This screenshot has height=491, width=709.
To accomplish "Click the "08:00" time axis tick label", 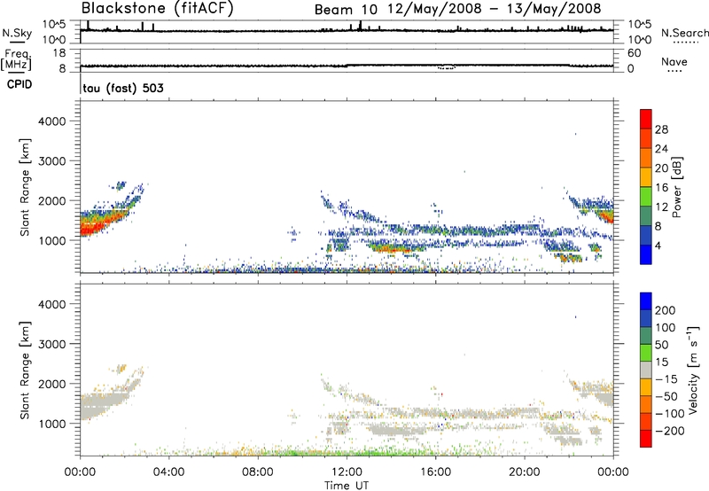I will tap(258, 472).
